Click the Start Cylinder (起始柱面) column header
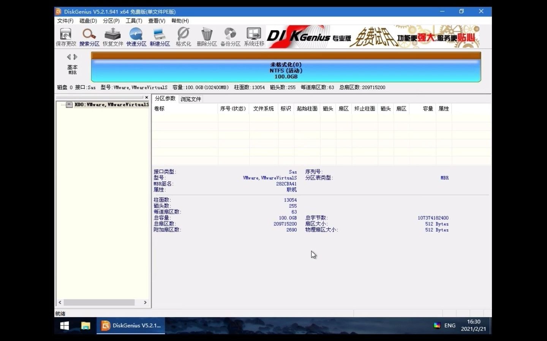 point(307,109)
